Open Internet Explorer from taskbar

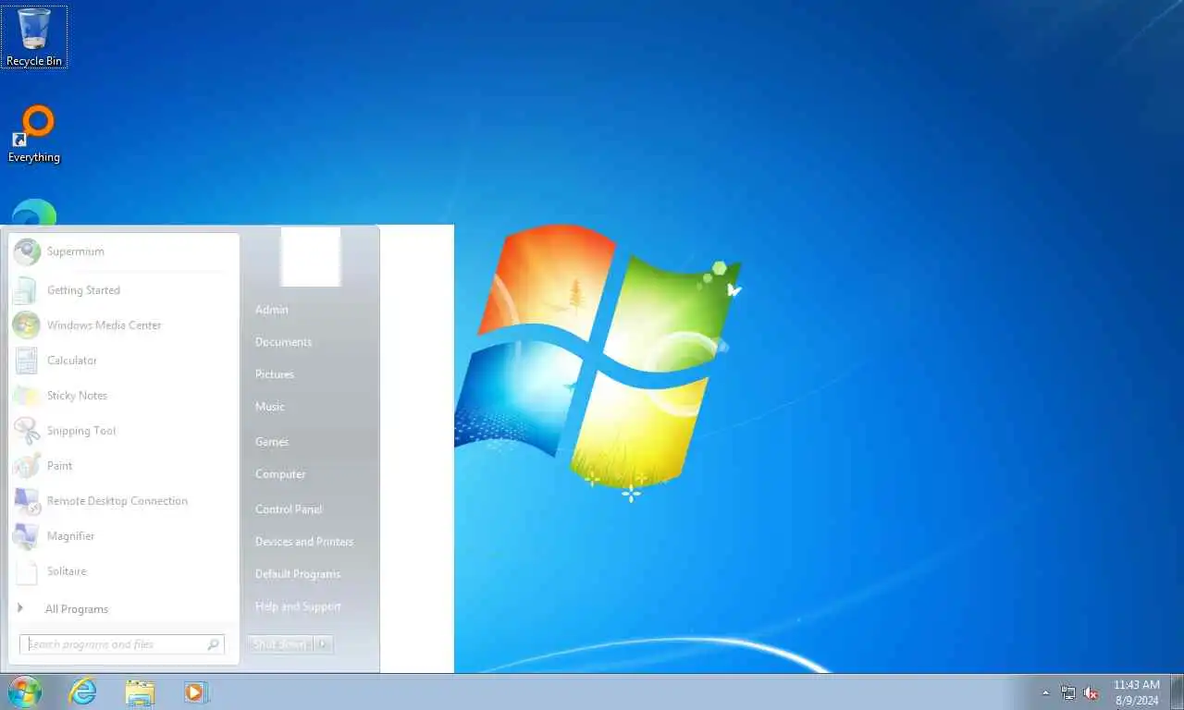(82, 692)
